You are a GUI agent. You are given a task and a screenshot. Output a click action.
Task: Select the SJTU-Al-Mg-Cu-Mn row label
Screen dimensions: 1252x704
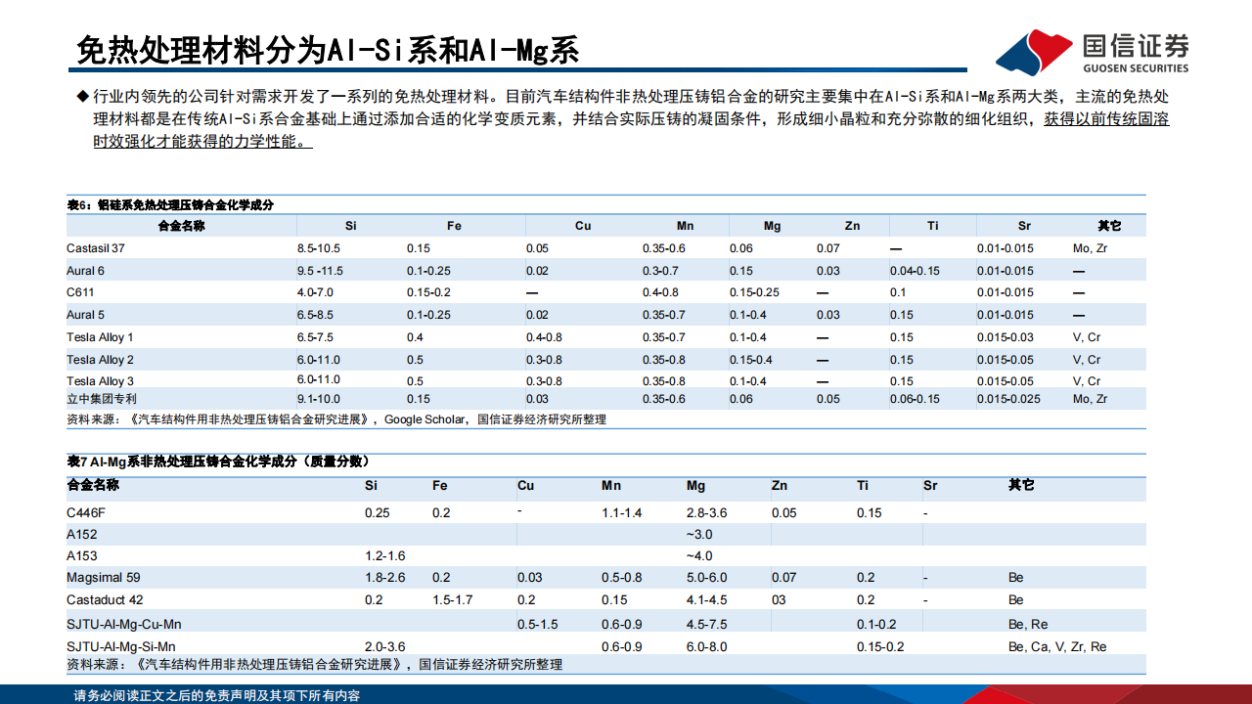(x=123, y=624)
